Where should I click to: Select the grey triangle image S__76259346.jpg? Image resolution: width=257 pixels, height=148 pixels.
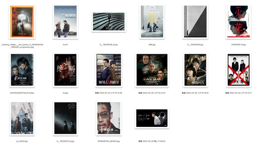pyautogui.click(x=195, y=22)
